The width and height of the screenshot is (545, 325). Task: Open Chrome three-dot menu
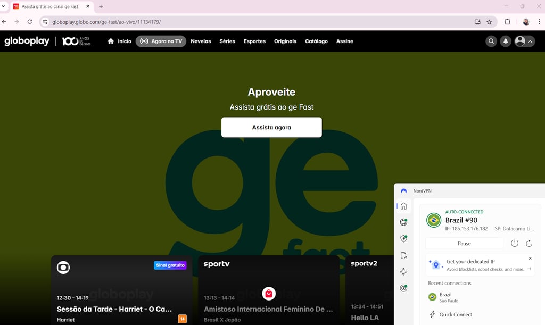click(x=539, y=22)
